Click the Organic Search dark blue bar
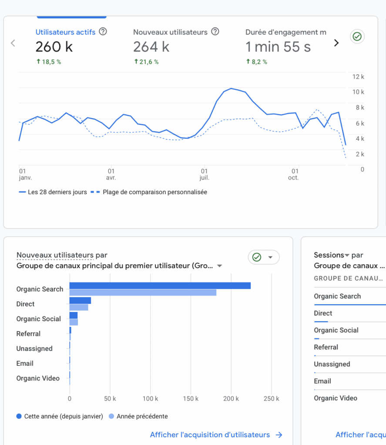The image size is (386, 445). [x=160, y=286]
